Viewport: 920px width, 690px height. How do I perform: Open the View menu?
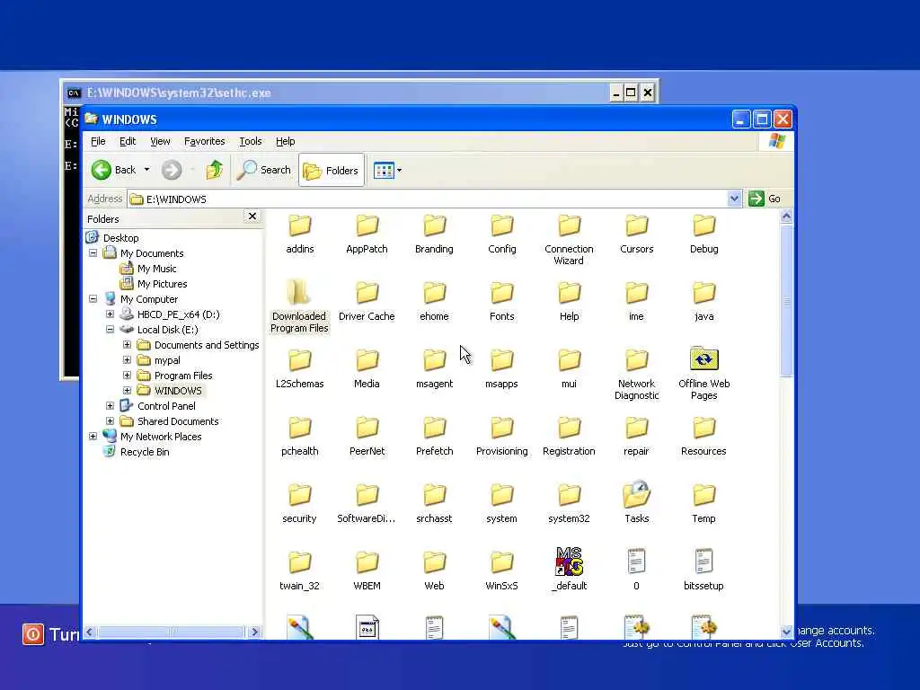tap(160, 141)
